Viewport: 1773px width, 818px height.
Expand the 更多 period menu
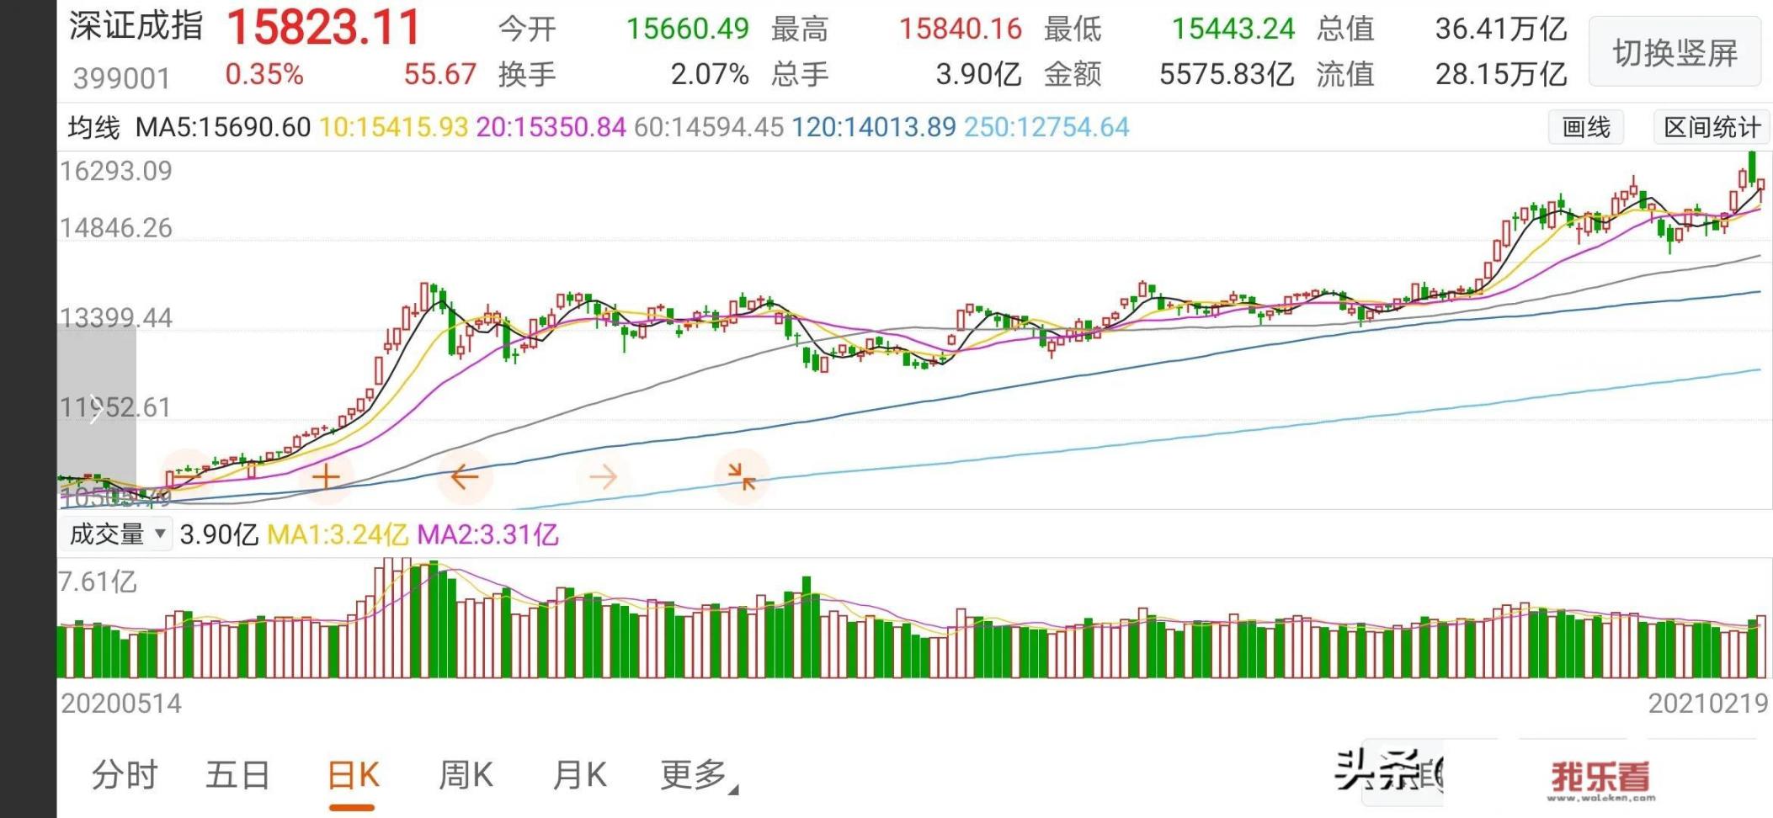[x=698, y=775]
